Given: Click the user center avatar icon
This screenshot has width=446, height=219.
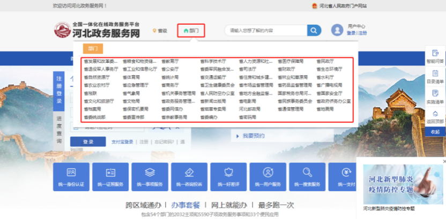Looking at the screenshot, I should (x=337, y=30).
